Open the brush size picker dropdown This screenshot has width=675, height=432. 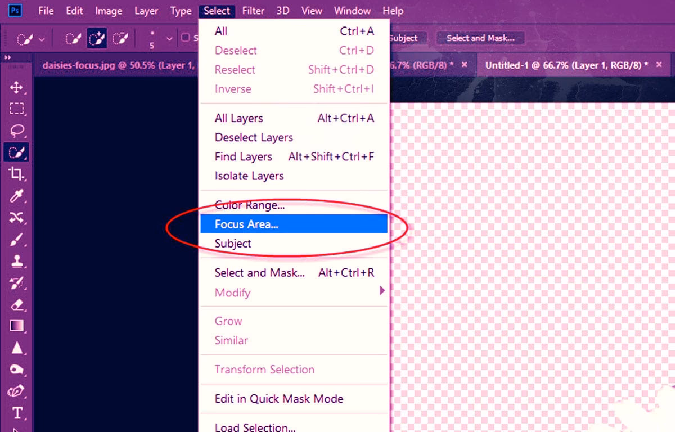coord(169,39)
